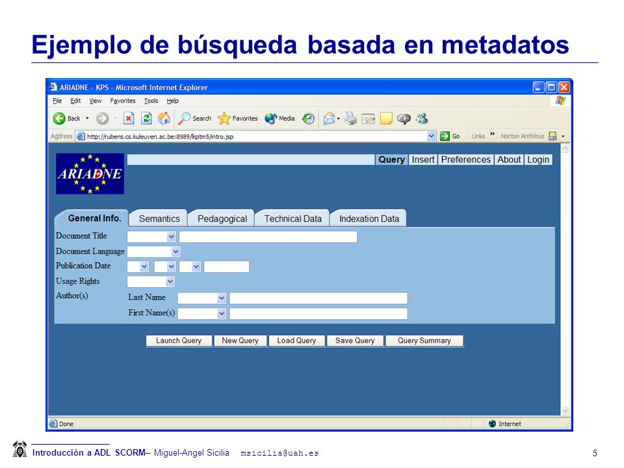
Task: Click the Document Title text field
Action: [268, 237]
